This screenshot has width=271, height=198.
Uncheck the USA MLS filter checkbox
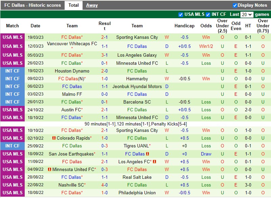(181, 15)
